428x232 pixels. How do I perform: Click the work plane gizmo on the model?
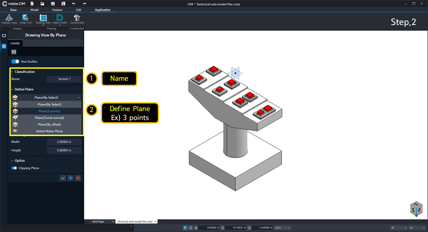tap(235, 73)
